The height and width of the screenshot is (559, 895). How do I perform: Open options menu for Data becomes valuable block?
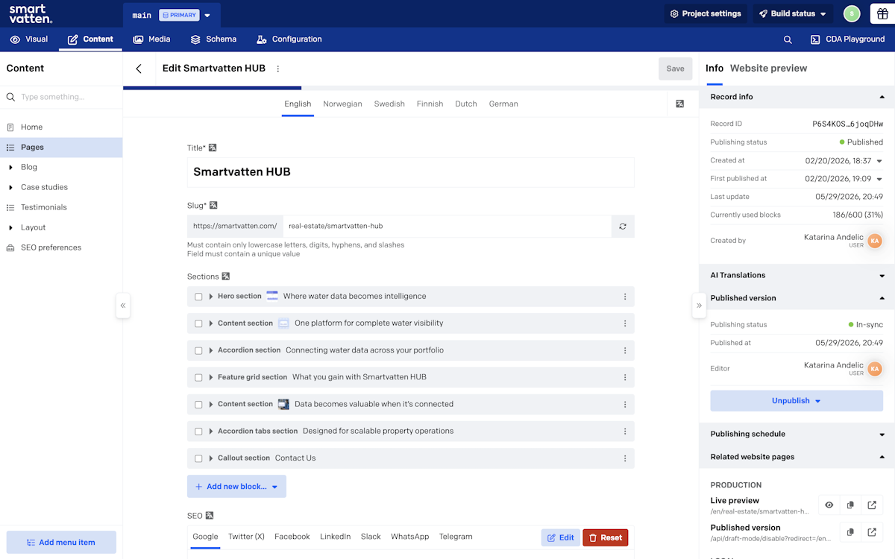coord(625,404)
